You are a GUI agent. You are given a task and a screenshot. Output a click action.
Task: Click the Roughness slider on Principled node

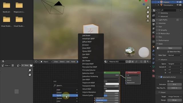107,100
